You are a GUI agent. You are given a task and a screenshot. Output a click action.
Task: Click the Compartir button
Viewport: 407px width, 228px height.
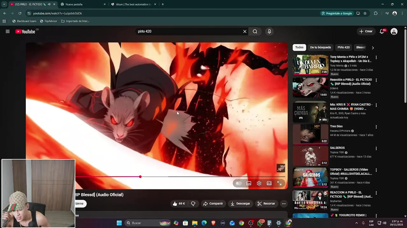[x=213, y=204]
